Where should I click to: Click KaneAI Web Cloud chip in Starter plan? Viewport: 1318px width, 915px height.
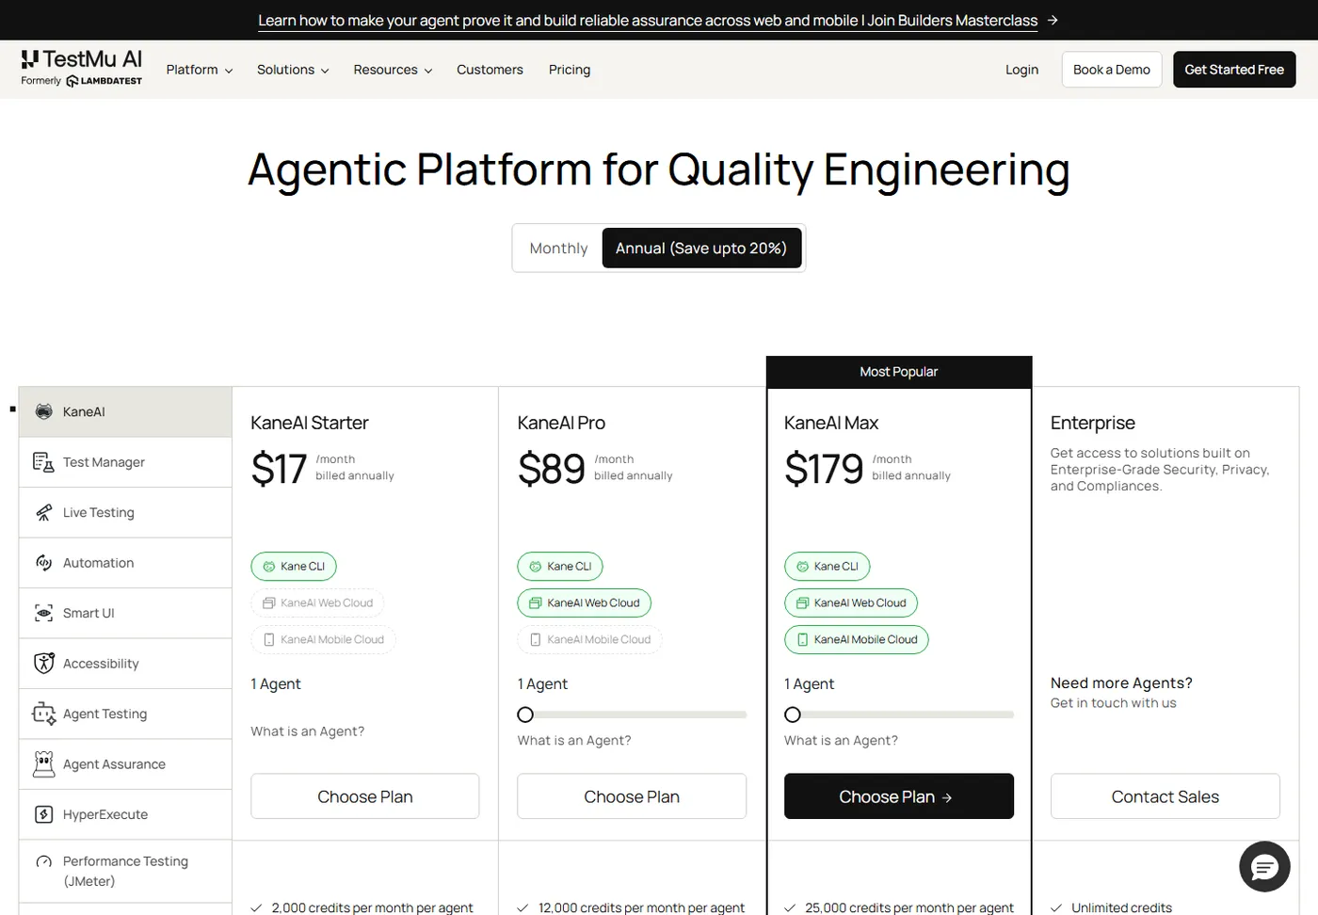tap(317, 603)
